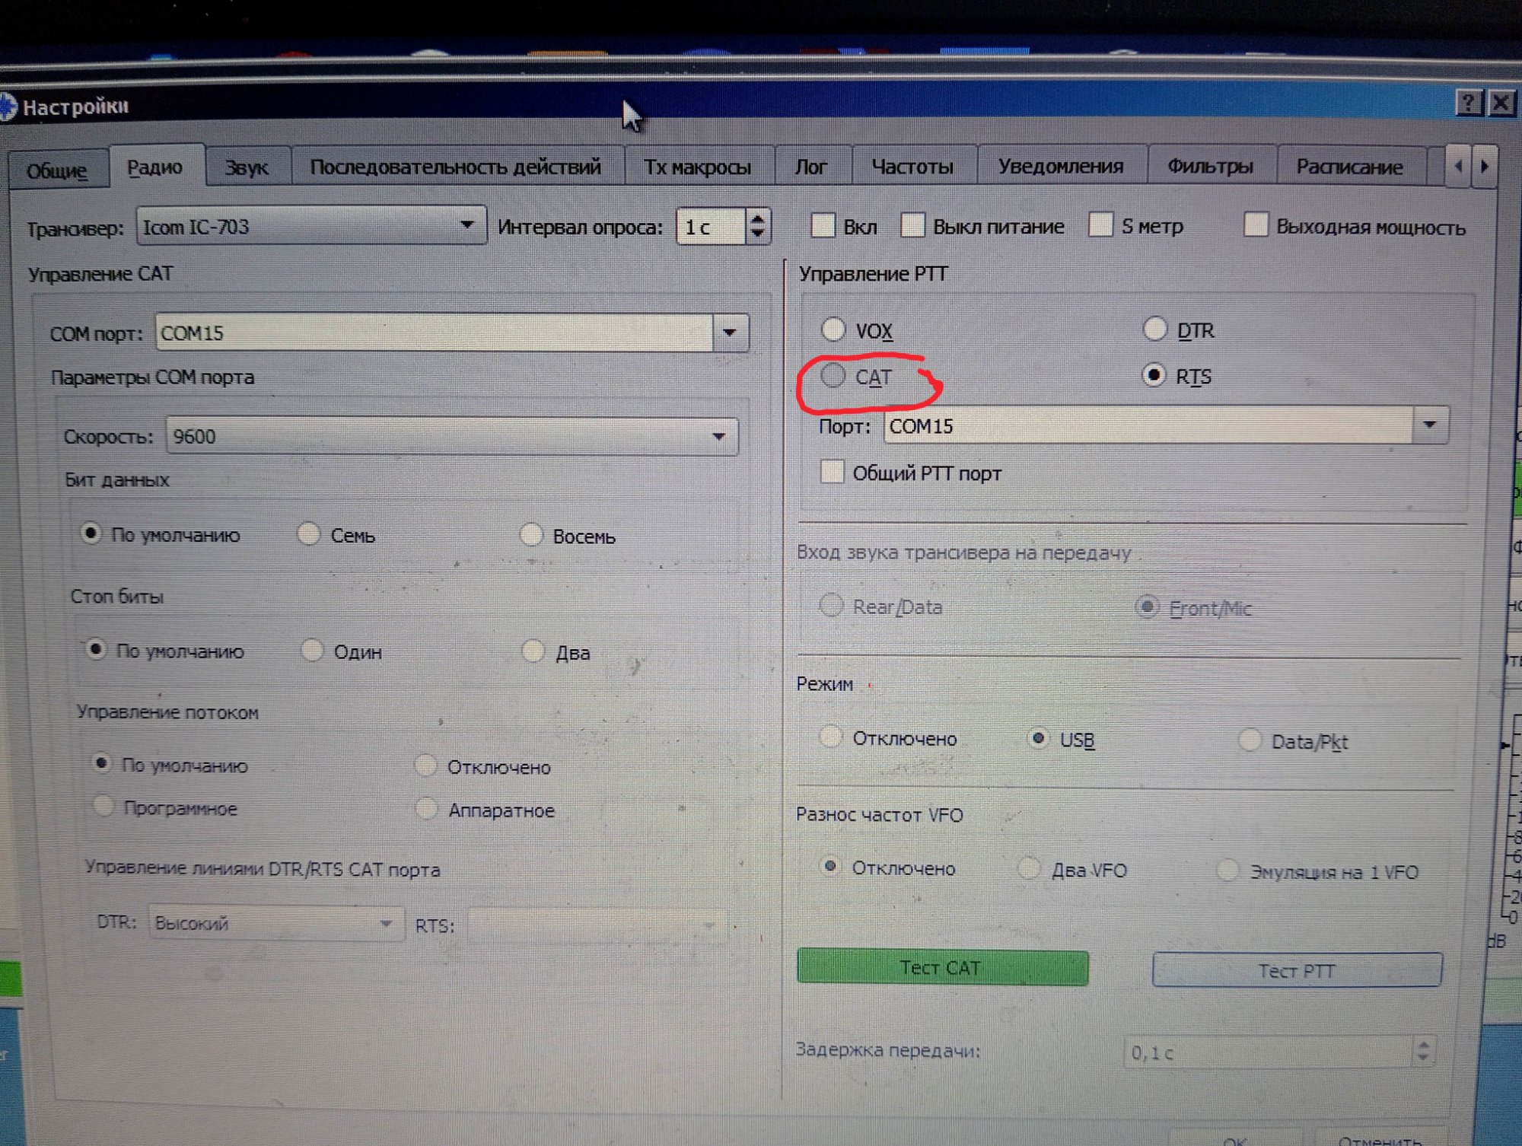Open the Частоты tab
This screenshot has height=1146, width=1522.
pyautogui.click(x=912, y=167)
